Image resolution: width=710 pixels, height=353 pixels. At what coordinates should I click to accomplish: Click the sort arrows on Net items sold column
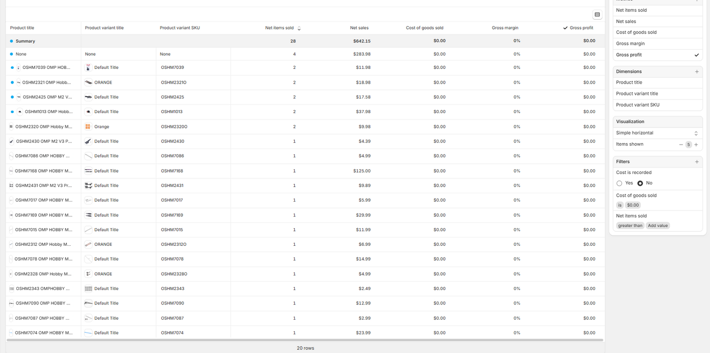[299, 29]
